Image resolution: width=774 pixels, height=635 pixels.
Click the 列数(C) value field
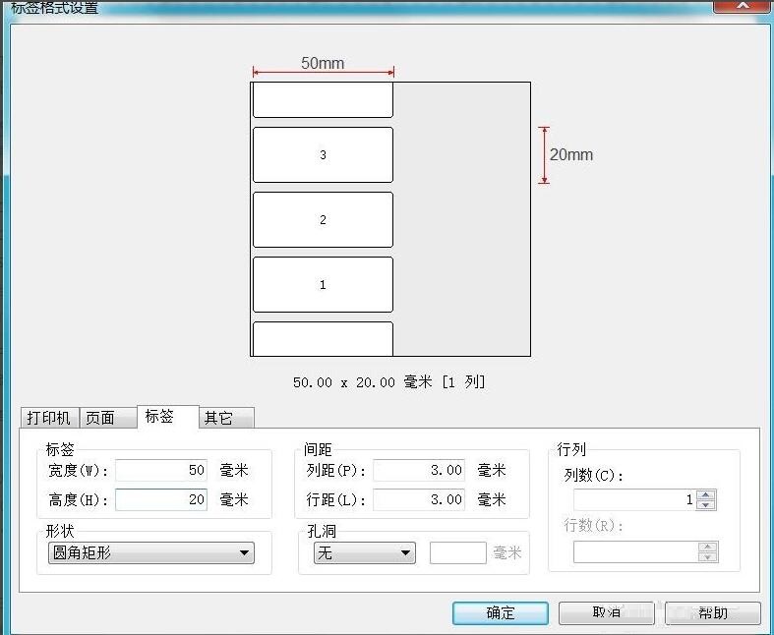click(x=634, y=499)
